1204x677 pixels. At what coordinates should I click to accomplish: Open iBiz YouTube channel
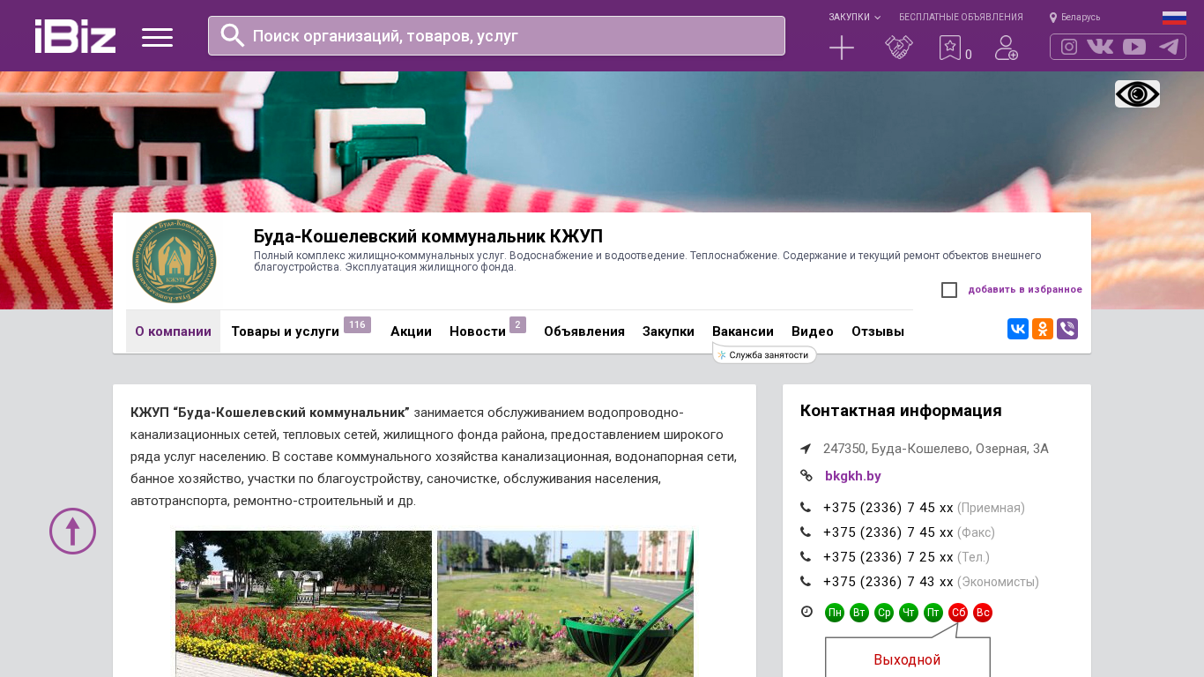pos(1134,47)
